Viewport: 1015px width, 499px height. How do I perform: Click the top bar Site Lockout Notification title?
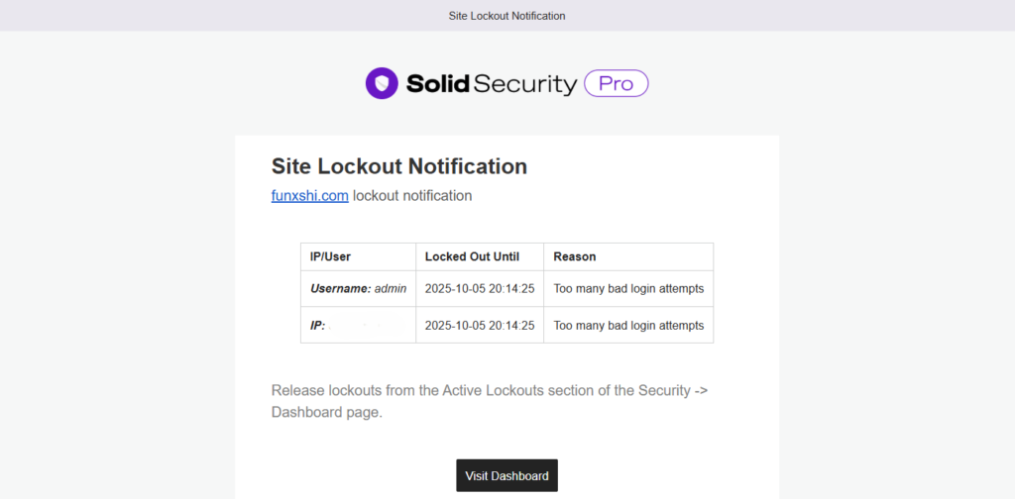tap(507, 16)
